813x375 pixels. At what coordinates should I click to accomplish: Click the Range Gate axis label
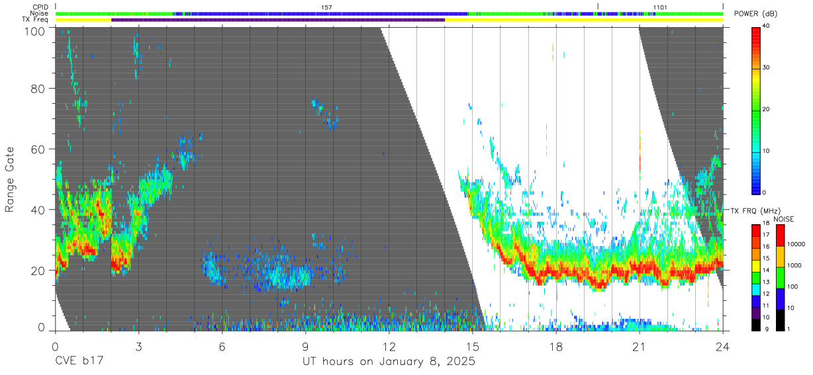click(x=10, y=179)
